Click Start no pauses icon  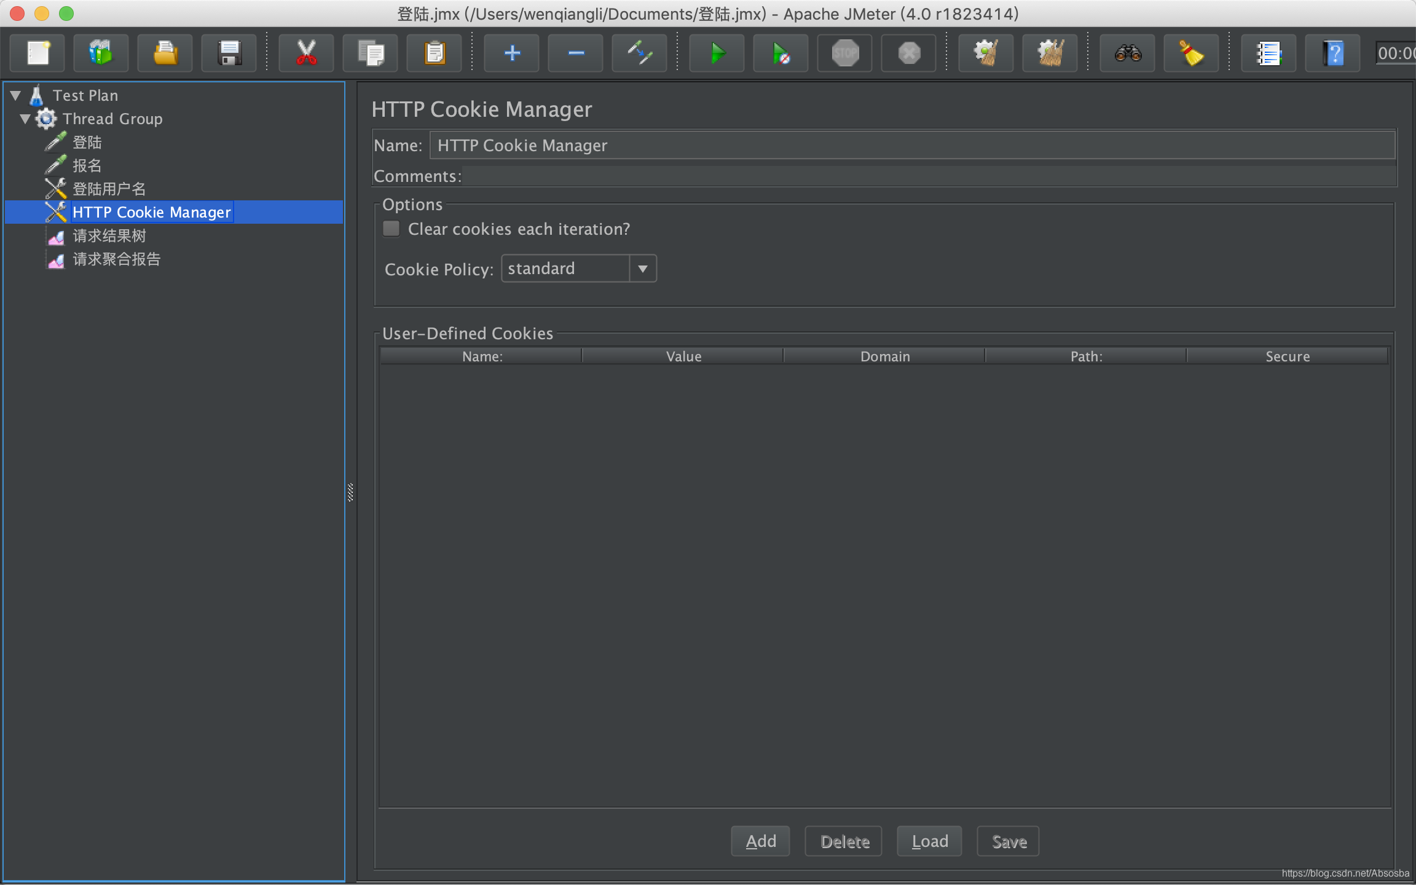click(781, 53)
